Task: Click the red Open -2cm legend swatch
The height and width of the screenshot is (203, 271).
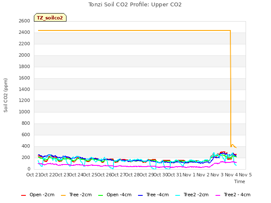Action: (x=23, y=195)
